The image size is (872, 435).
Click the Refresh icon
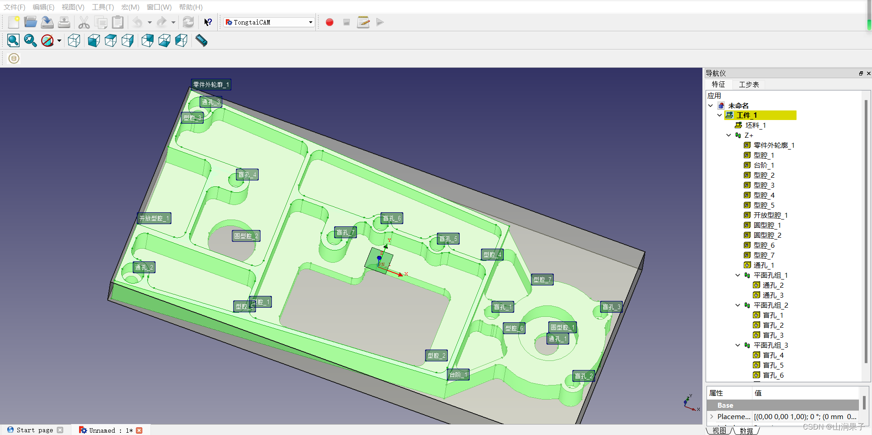188,22
